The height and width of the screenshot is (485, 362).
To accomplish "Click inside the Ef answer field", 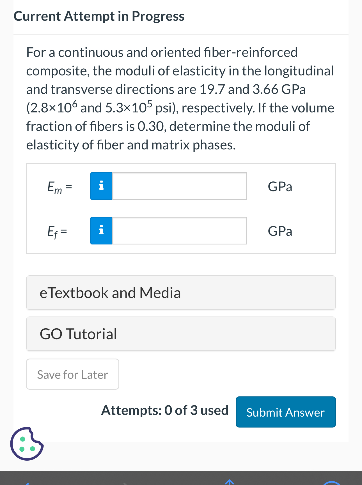I will pyautogui.click(x=180, y=230).
